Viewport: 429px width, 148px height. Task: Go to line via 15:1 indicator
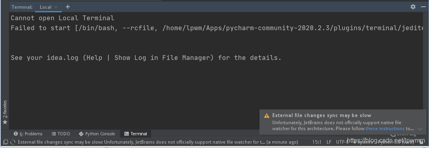(x=317, y=142)
